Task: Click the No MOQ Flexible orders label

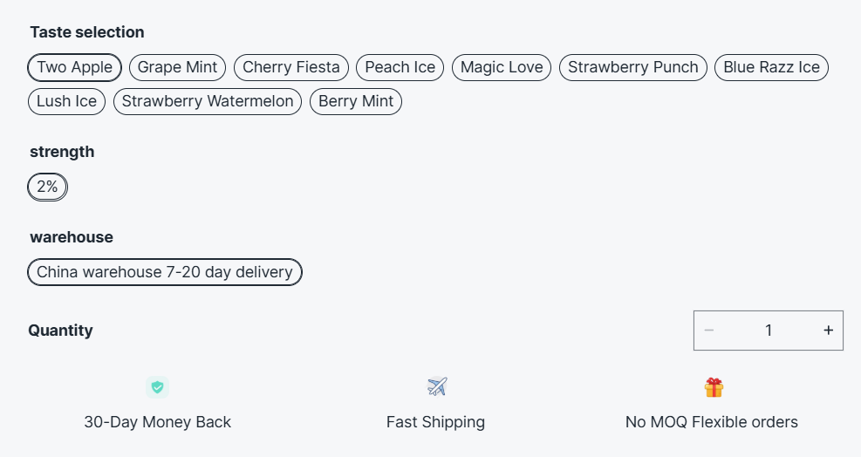Action: (x=712, y=422)
